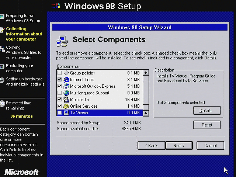Click the Online Services telephone icon
236x177 pixels.
click(66, 106)
